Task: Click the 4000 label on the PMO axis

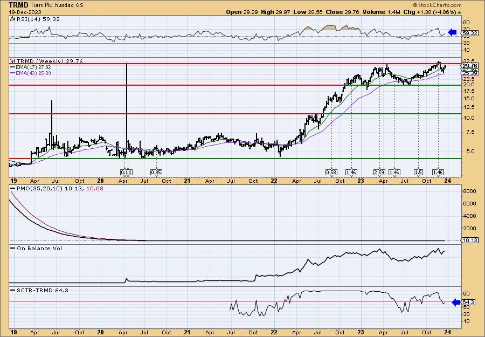Action: pos(469,216)
